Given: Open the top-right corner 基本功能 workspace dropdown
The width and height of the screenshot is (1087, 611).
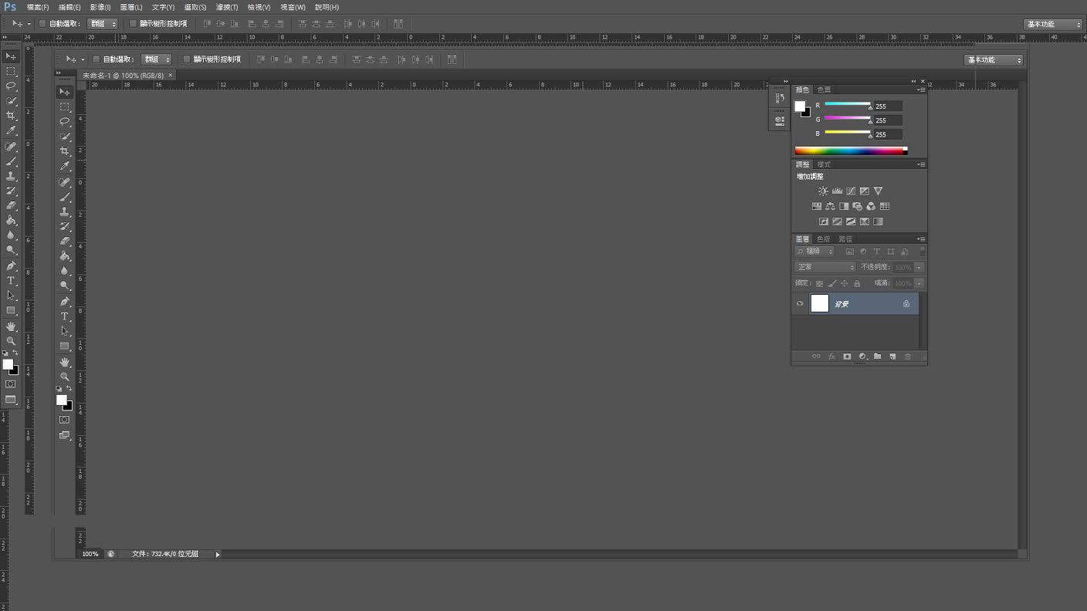Looking at the screenshot, I should [1053, 24].
